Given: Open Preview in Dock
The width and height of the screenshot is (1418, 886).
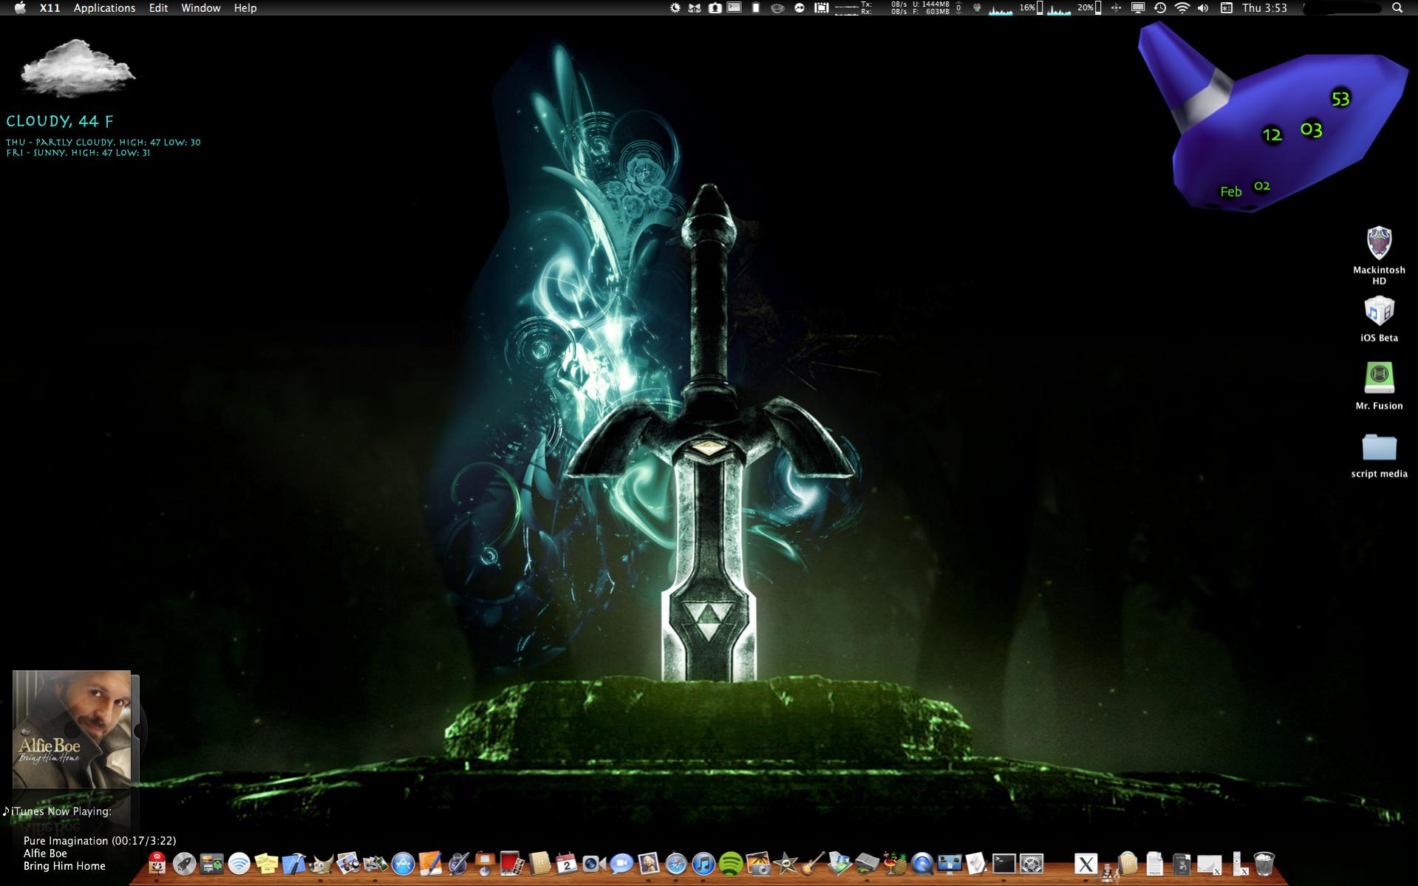Looking at the screenshot, I should 348,863.
